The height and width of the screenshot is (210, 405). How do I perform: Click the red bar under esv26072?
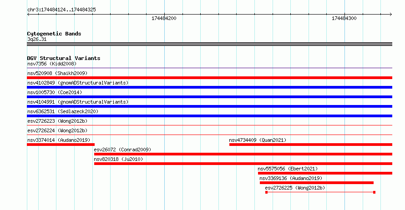[243, 154]
